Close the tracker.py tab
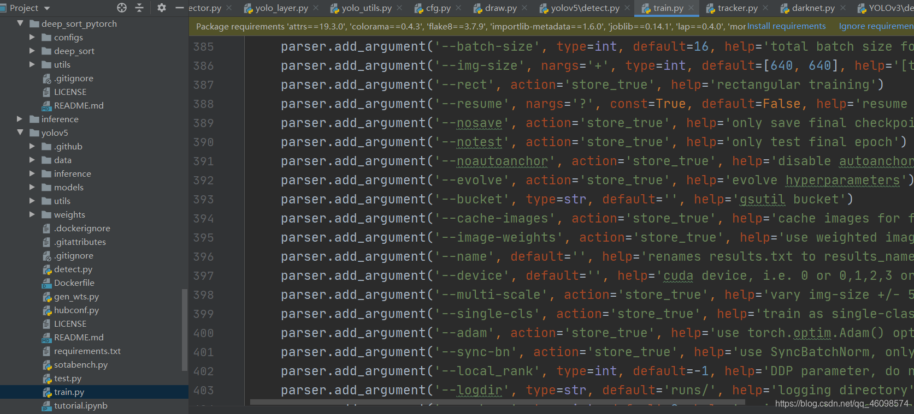The width and height of the screenshot is (914, 414). (765, 8)
